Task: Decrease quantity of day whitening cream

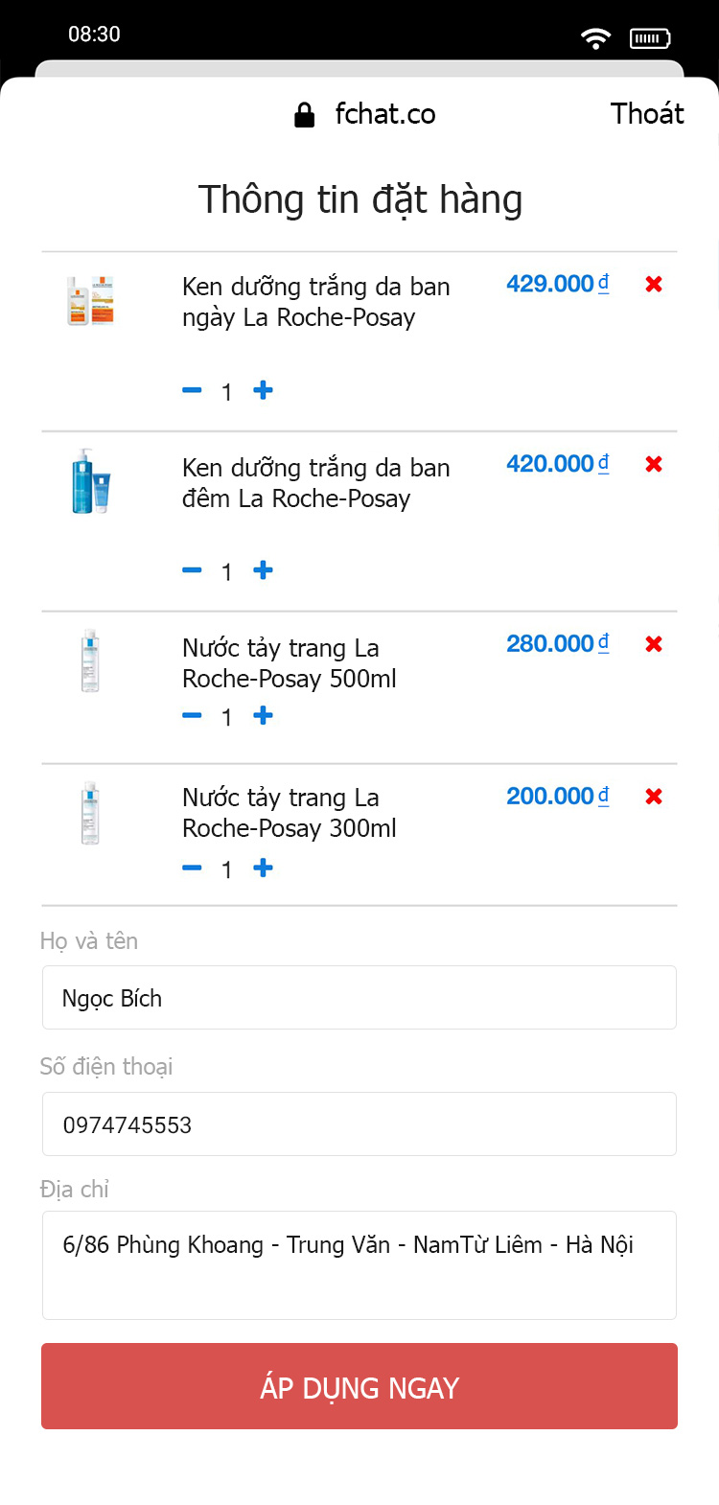Action: pyautogui.click(x=192, y=390)
